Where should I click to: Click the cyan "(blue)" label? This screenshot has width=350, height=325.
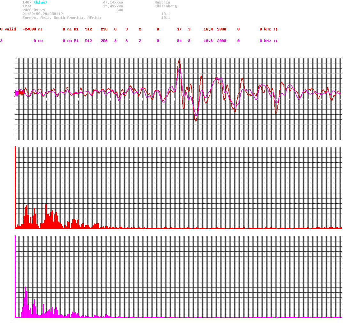point(40,2)
